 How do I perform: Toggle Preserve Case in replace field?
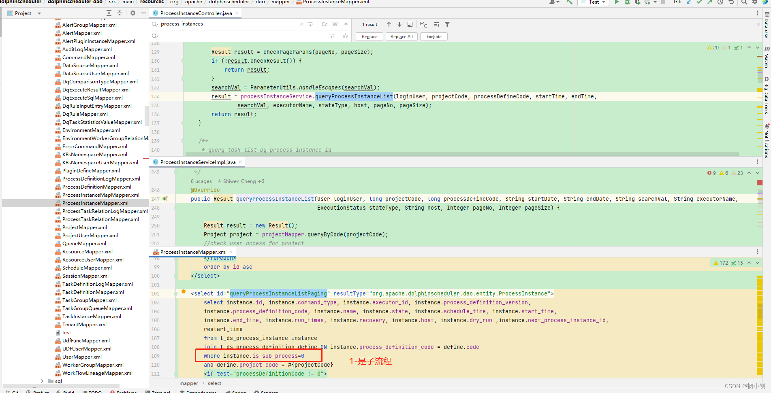click(345, 36)
